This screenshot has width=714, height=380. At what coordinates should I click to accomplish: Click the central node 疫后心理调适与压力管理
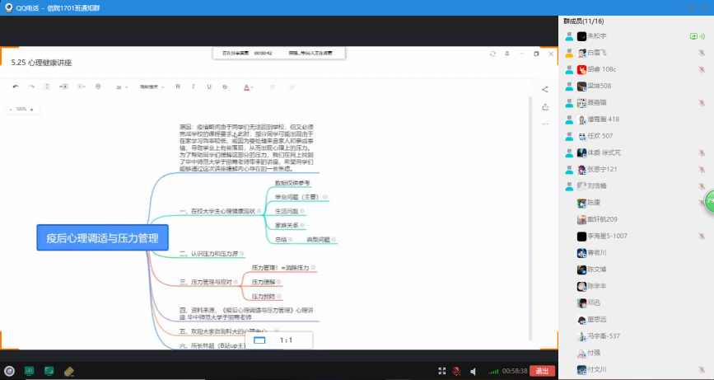103,237
